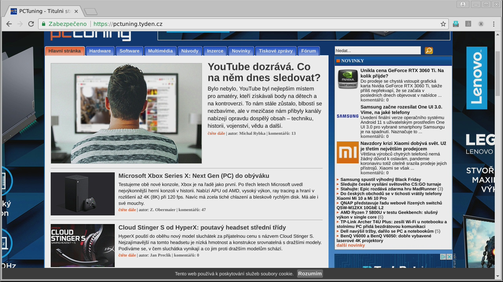503x282 pixels.
Task: Click the browser back arrow
Action: pyautogui.click(x=9, y=24)
